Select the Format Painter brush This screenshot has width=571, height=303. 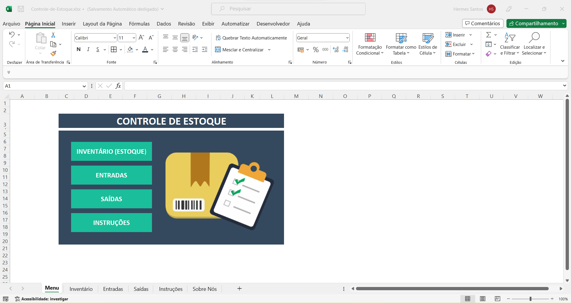[53, 53]
